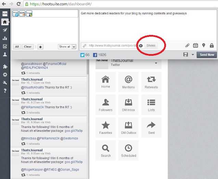This screenshot has height=179, width=218.
Task: Open the Contacts person icon in sidebar
Action: [5, 54]
